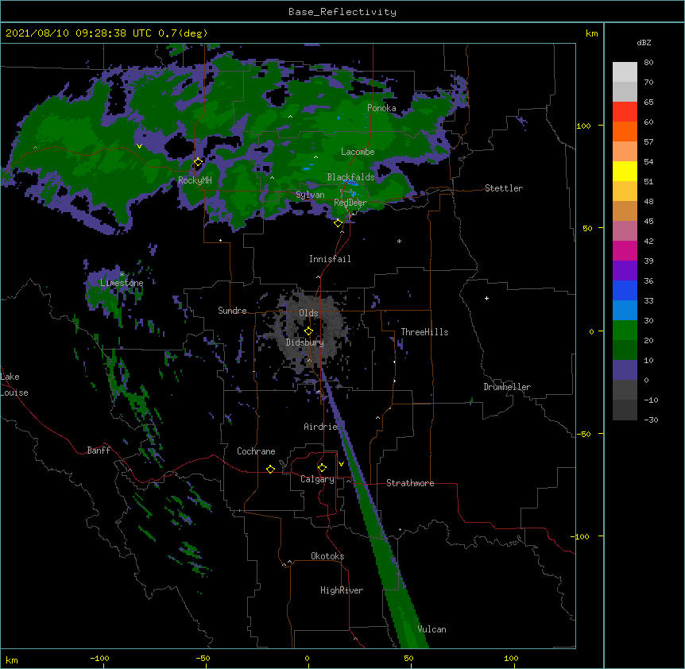Click the Olds city label
This screenshot has width=685, height=669.
308,313
